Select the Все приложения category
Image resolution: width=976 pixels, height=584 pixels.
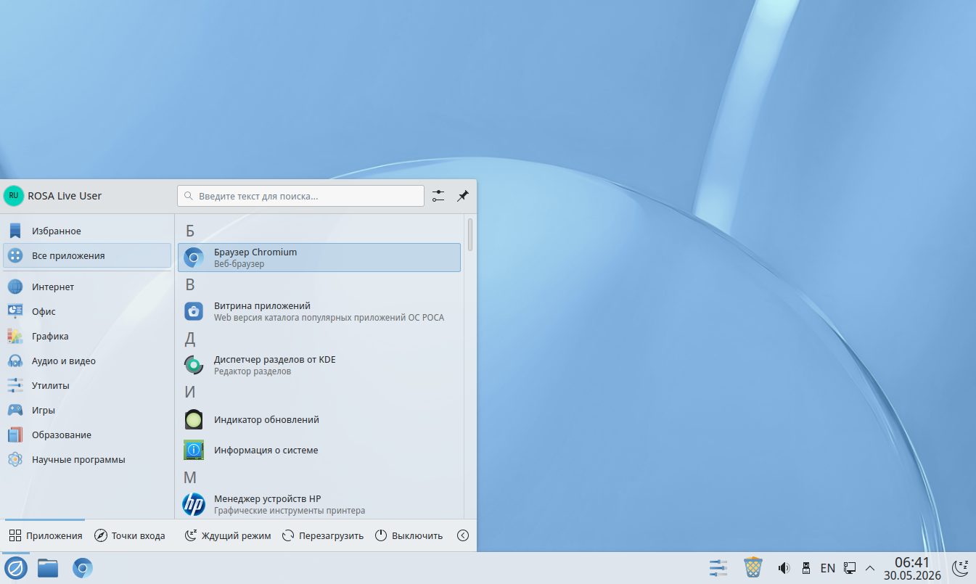point(87,255)
